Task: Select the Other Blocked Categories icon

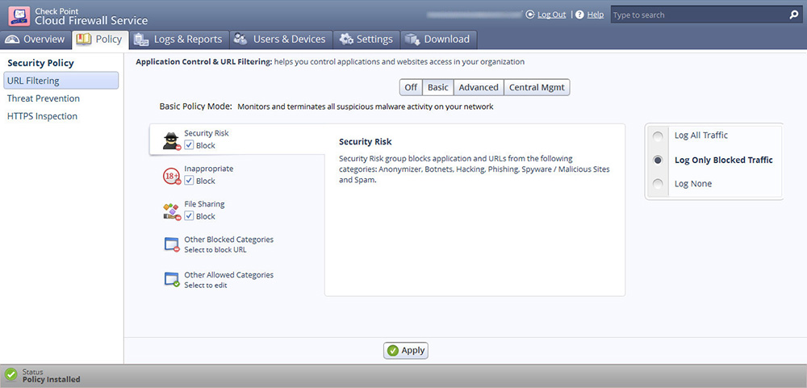Action: 171,245
